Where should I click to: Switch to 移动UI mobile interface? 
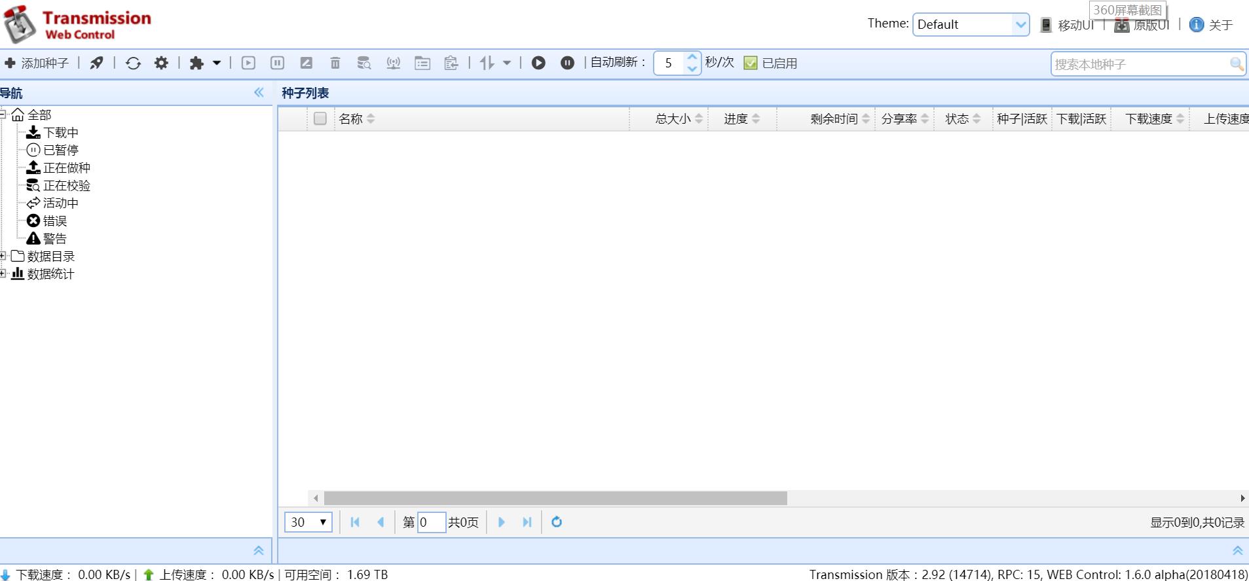[1067, 25]
